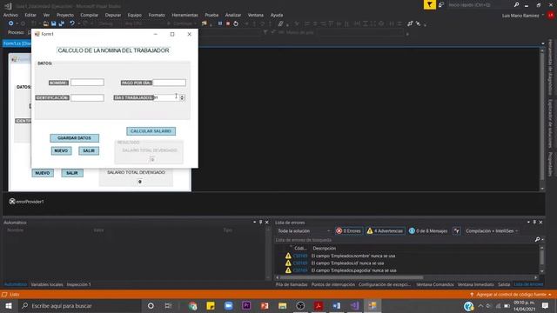
Task: Click the designer vertical scrollbar
Action: (542, 117)
